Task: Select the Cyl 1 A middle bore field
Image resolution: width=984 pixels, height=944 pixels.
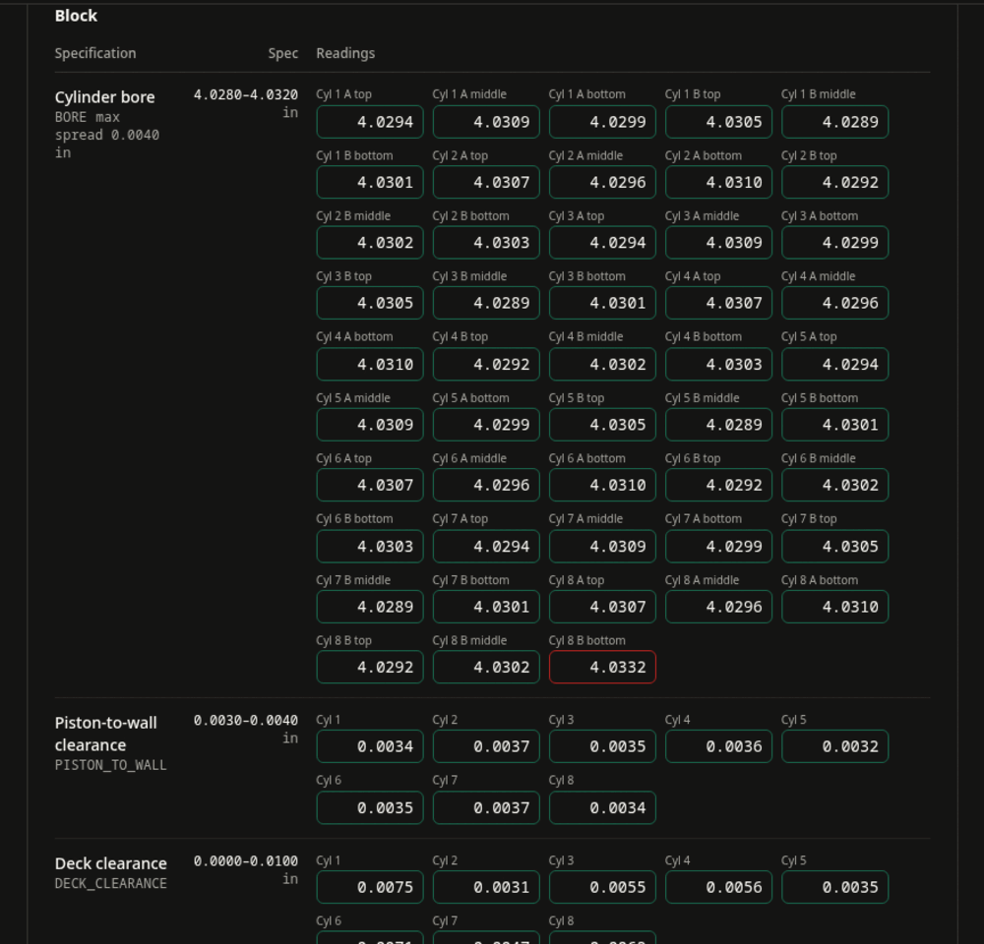Action: (x=486, y=122)
